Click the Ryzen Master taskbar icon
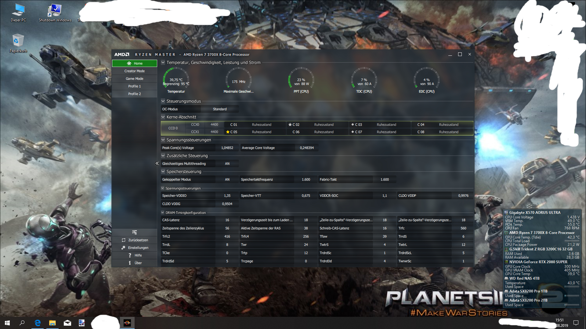 coord(127,323)
